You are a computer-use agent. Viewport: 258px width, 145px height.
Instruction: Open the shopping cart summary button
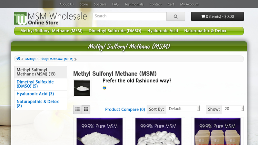click(217, 16)
